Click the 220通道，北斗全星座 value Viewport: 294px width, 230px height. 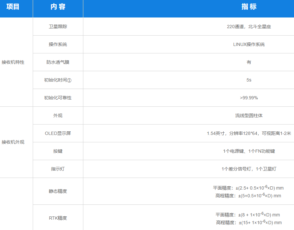pos(249,27)
